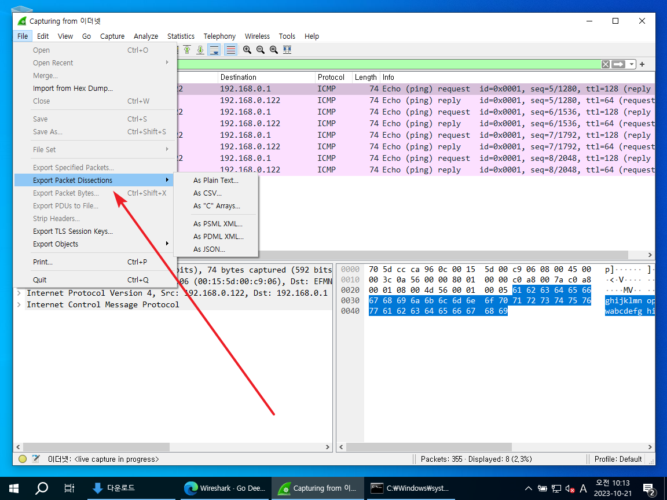Toggle auto-scroll during live capture
Viewport: 667px width, 500px height.
coord(214,50)
